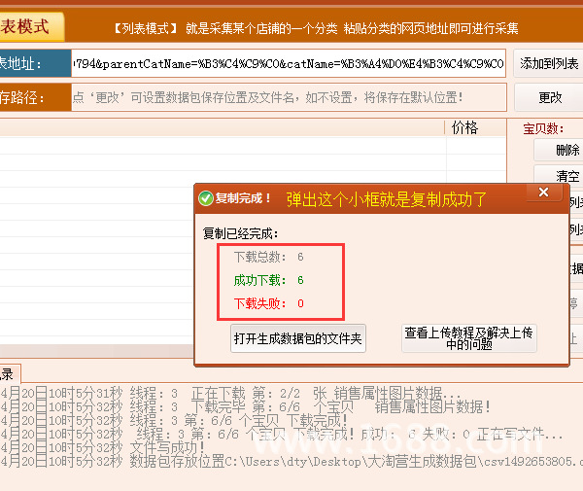Image resolution: width=583 pixels, height=491 pixels.
Task: Click the log line 正在下载 第: 2/2
Action: click(230, 393)
